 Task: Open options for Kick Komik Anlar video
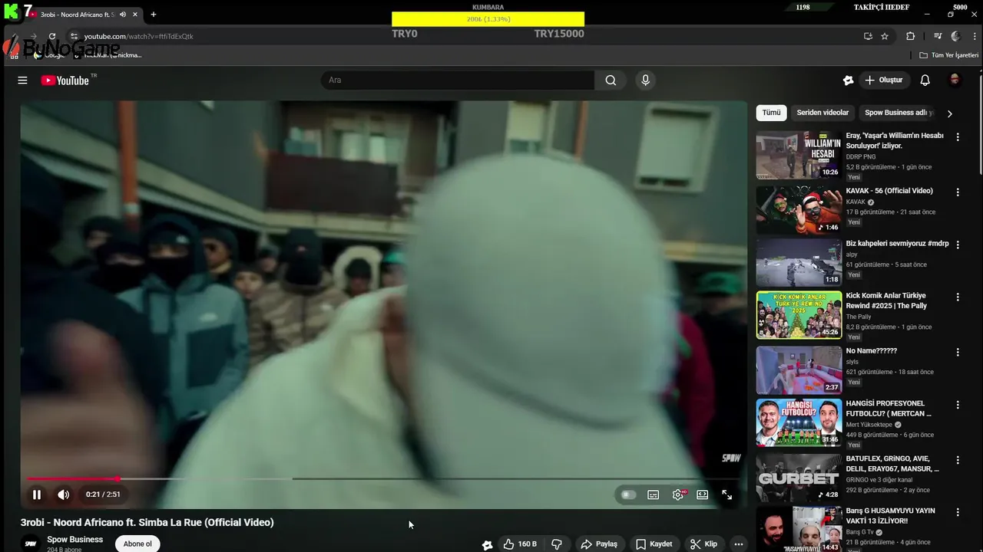click(958, 297)
